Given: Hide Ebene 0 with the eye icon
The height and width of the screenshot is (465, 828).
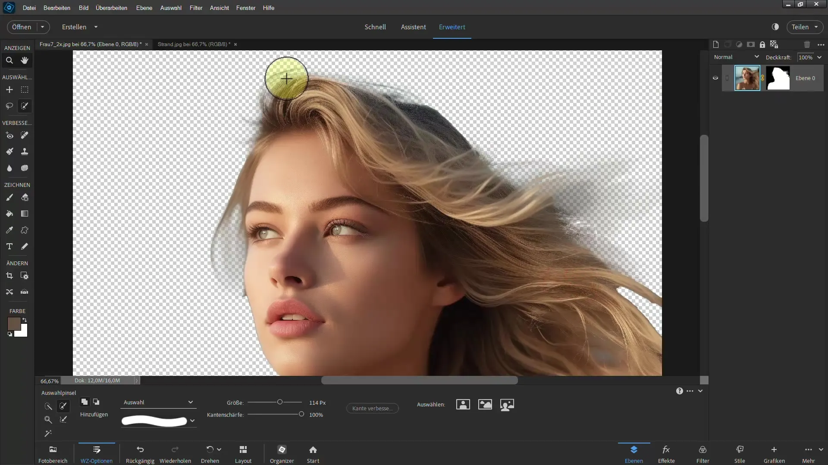Looking at the screenshot, I should [715, 78].
